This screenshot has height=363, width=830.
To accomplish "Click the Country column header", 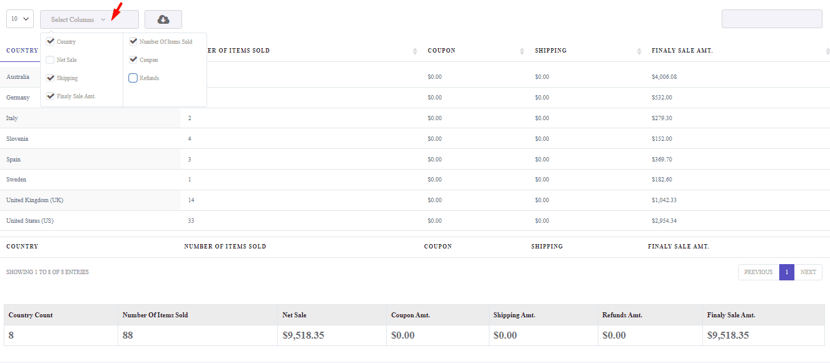I will click(x=22, y=51).
